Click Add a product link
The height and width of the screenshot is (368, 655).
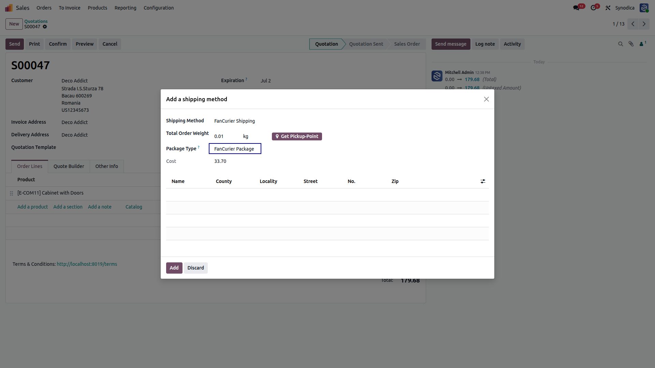click(x=33, y=207)
